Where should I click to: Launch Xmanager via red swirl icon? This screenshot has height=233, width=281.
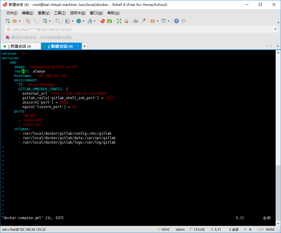point(103,21)
